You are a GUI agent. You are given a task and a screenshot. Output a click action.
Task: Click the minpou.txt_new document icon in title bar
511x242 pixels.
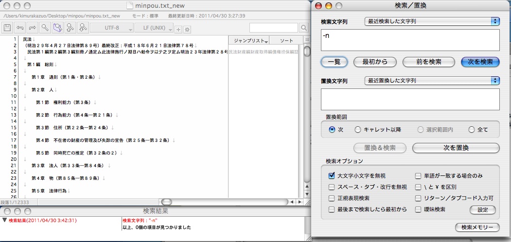(x=130, y=5)
